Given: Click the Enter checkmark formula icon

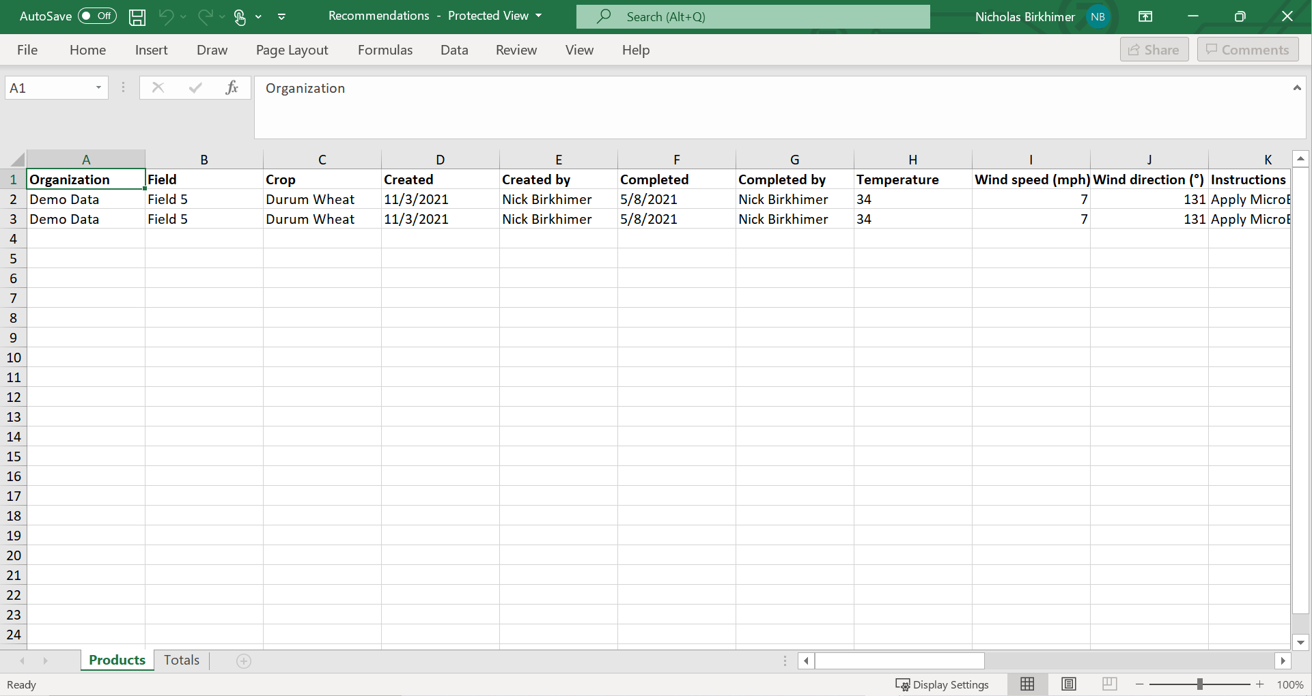Looking at the screenshot, I should [x=195, y=87].
